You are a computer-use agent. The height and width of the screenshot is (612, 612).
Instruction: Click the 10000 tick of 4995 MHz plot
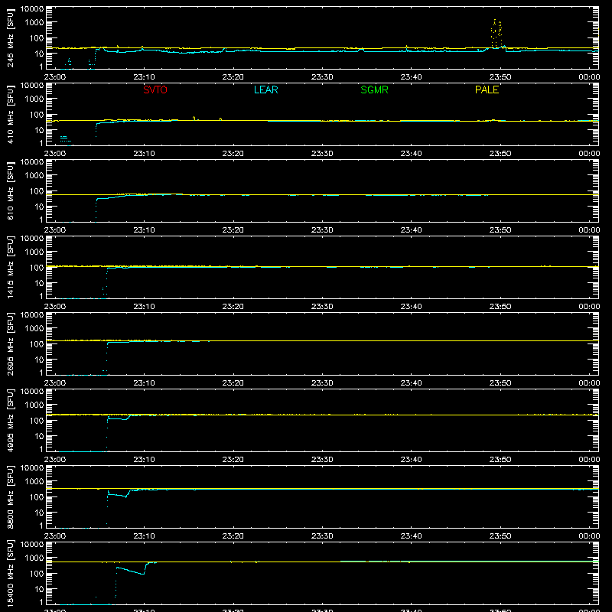(x=32, y=392)
